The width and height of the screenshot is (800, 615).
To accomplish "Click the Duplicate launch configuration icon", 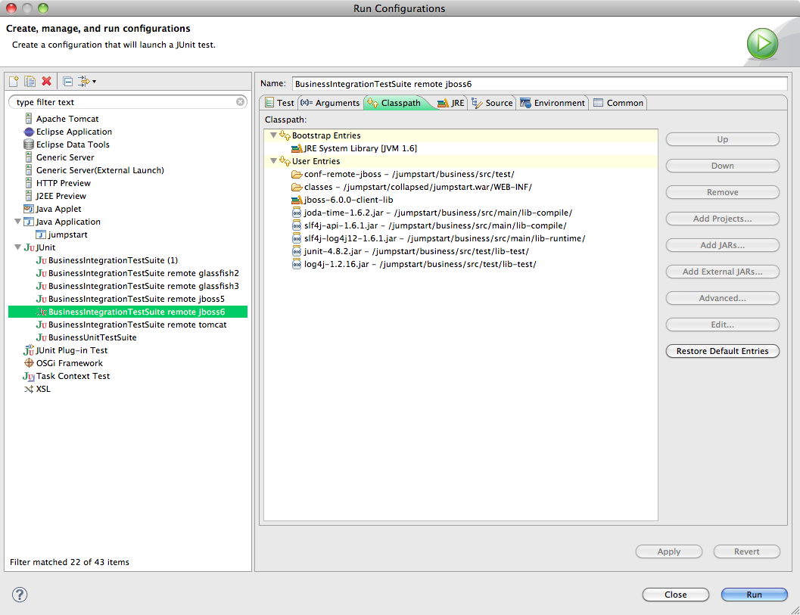I will [x=30, y=81].
